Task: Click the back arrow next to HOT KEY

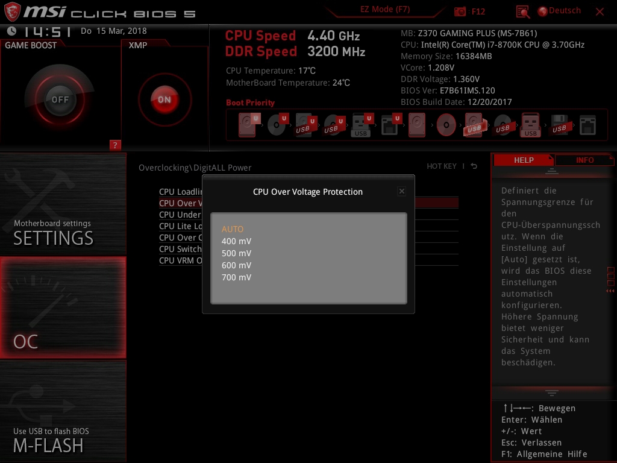Action: pyautogui.click(x=474, y=166)
